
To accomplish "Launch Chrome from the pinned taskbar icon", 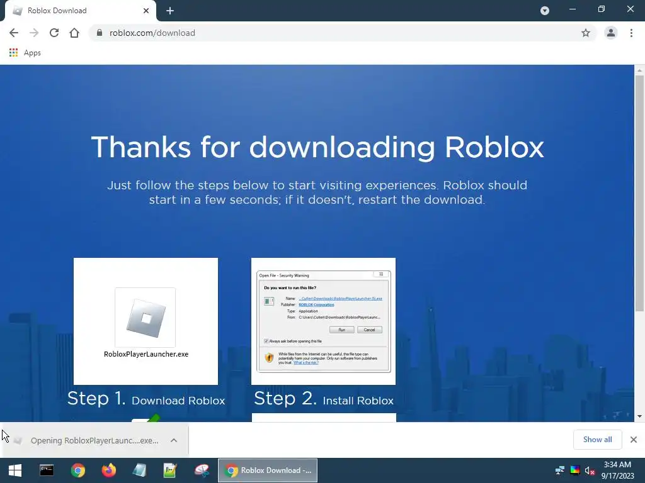I will [x=77, y=470].
